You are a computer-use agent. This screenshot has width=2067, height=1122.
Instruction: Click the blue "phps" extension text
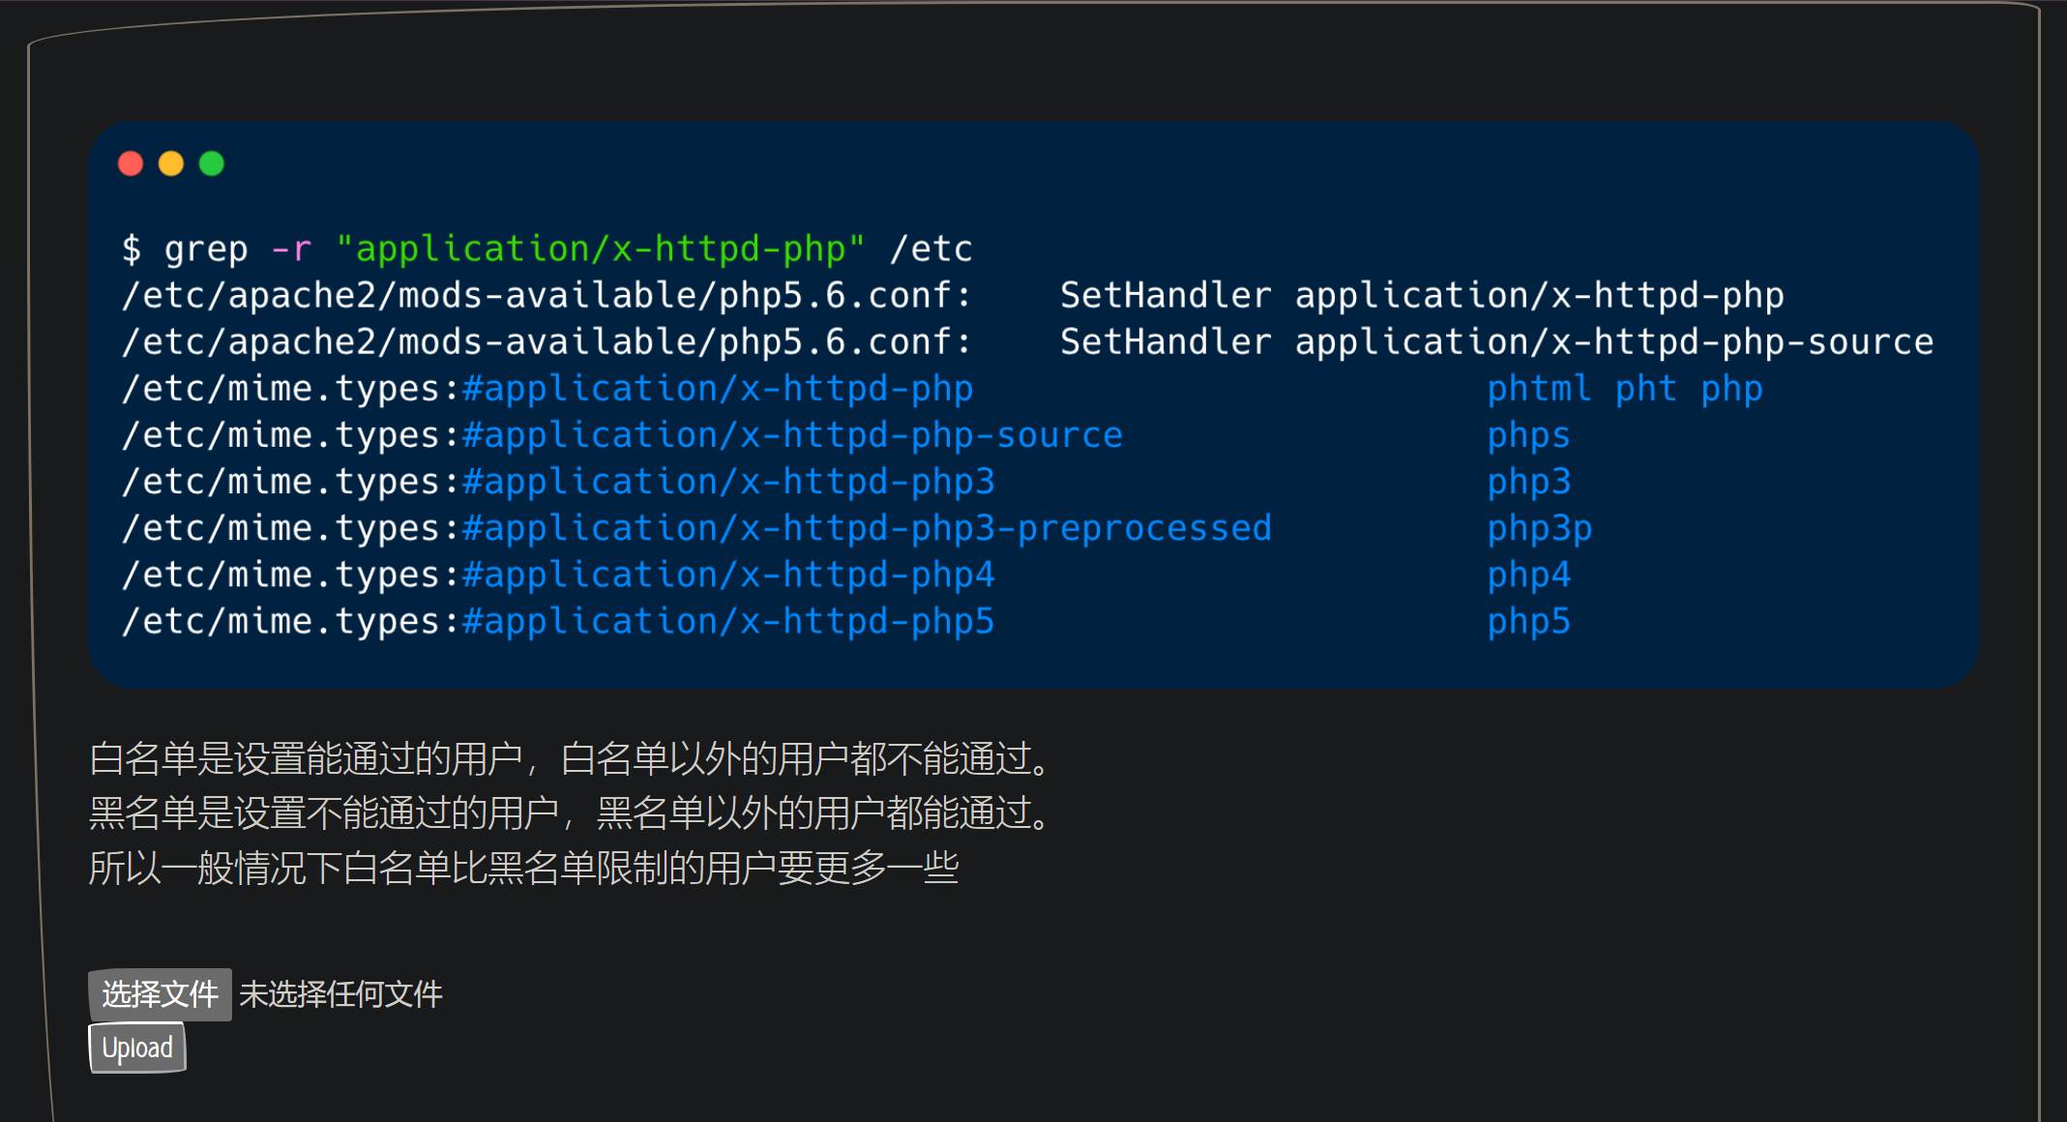1528,435
